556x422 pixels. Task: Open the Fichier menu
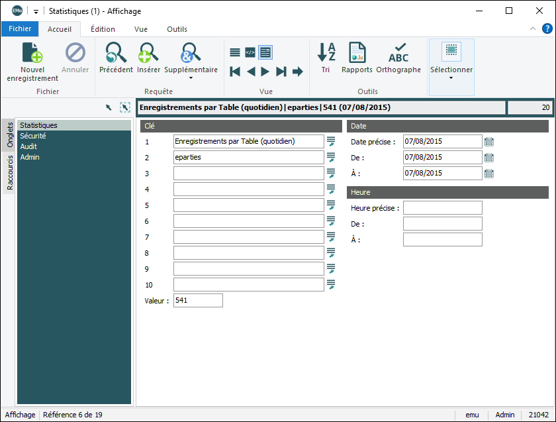pos(20,29)
